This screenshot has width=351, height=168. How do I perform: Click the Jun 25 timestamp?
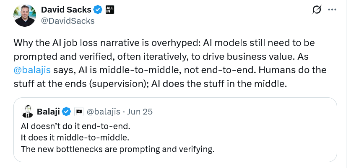coord(140,112)
